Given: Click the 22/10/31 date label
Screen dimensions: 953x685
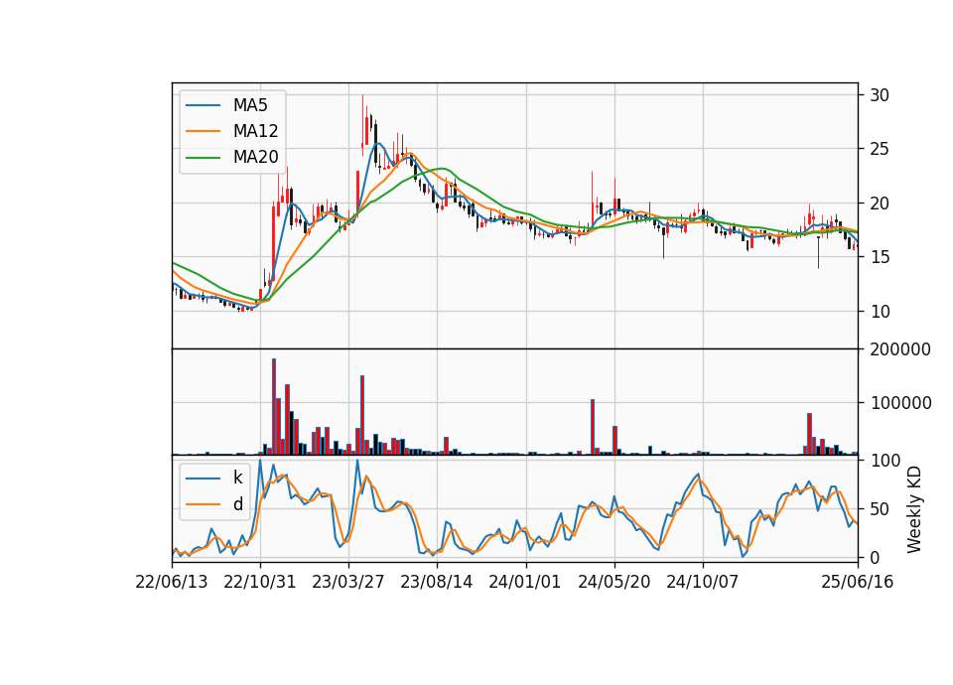Looking at the screenshot, I should click(259, 582).
